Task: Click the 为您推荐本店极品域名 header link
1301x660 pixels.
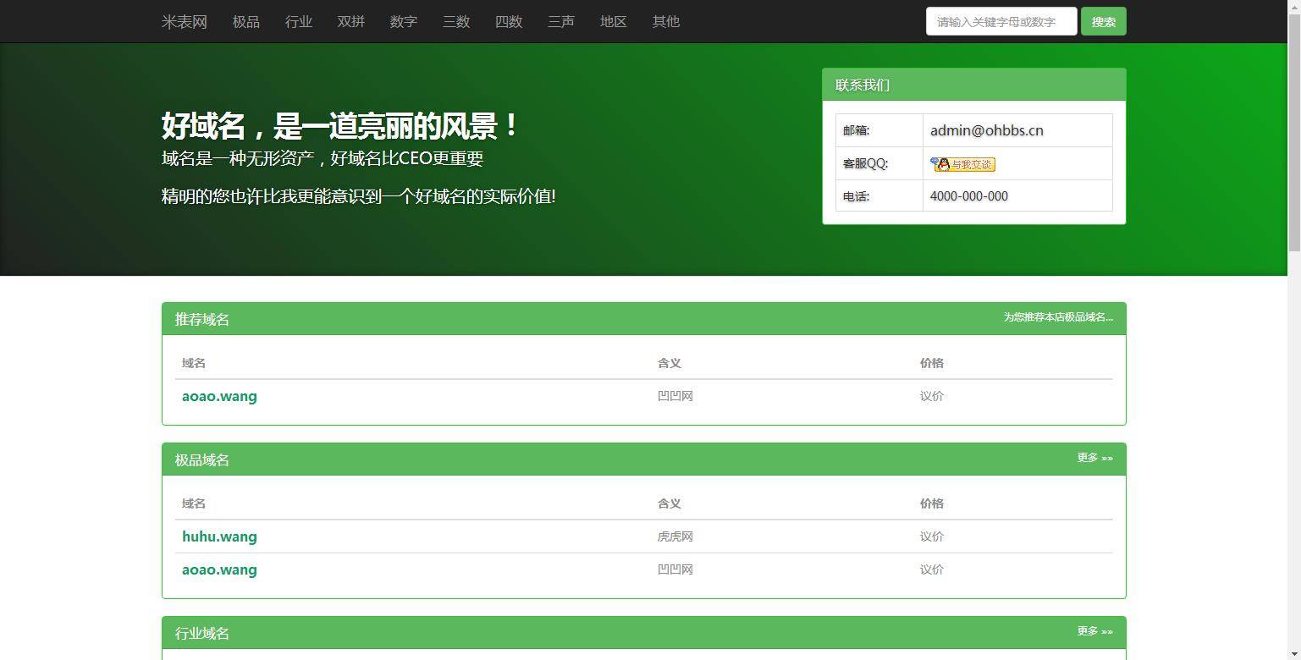Action: coord(1058,319)
